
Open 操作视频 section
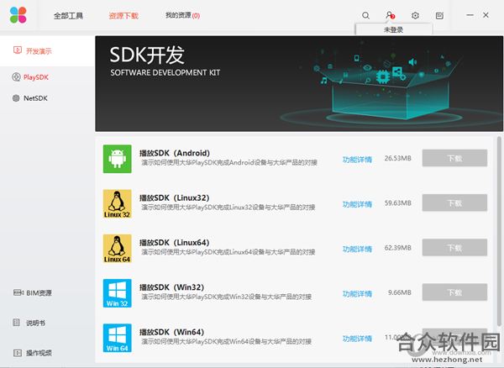point(39,353)
